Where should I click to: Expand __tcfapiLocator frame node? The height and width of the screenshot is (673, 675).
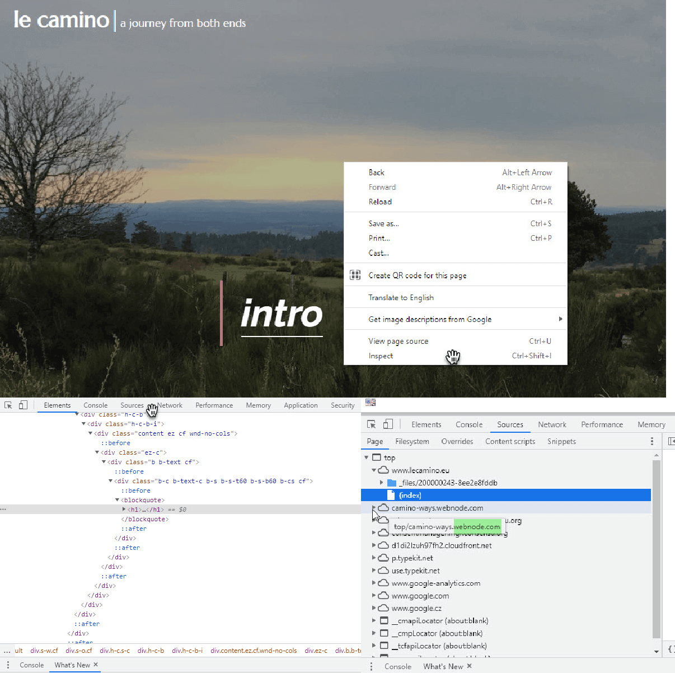[x=374, y=646]
